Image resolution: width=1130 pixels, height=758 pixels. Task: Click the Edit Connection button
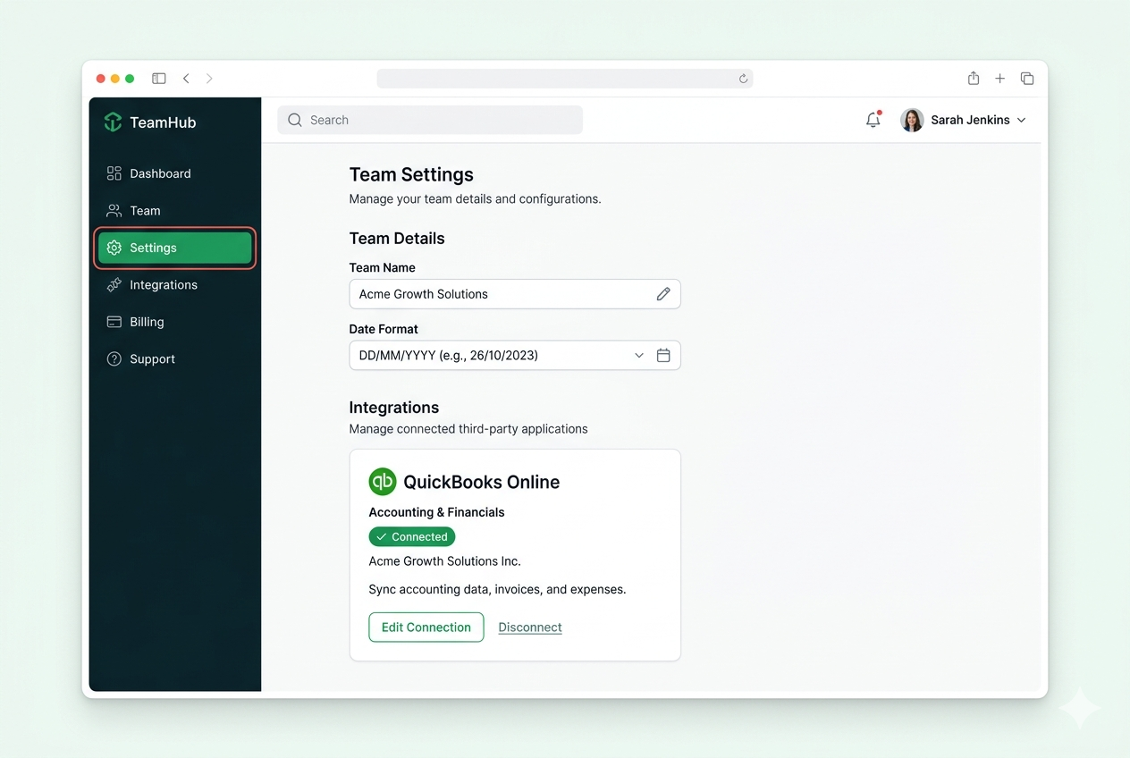[426, 627]
